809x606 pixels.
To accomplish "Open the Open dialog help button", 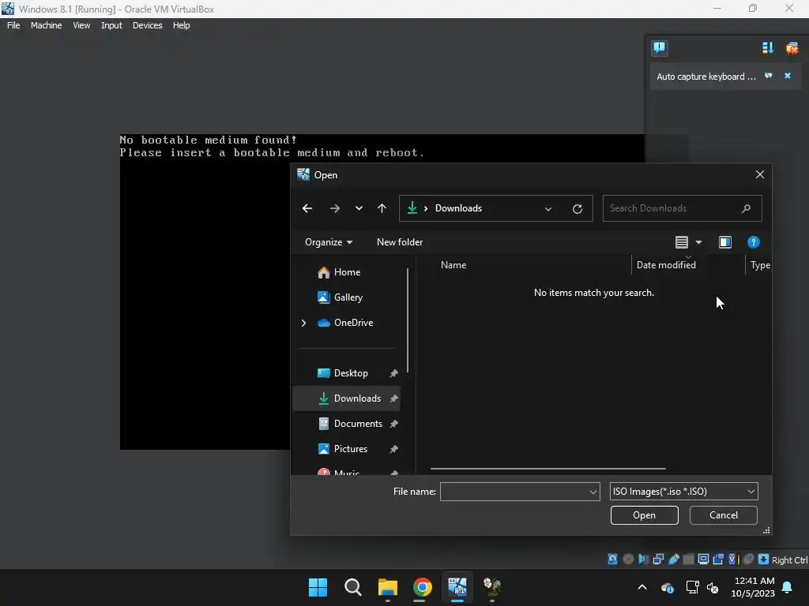I will [x=753, y=242].
